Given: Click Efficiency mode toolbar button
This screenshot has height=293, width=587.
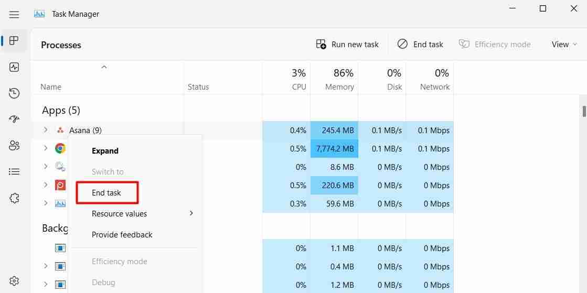Looking at the screenshot, I should (x=495, y=45).
